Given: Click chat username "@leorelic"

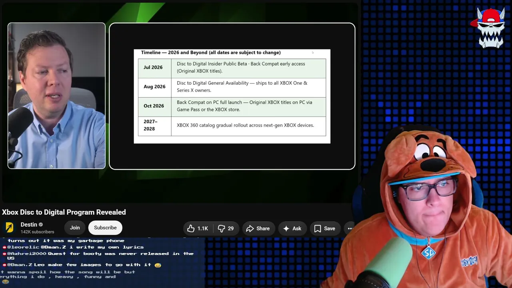Looking at the screenshot, I should tap(23, 247).
